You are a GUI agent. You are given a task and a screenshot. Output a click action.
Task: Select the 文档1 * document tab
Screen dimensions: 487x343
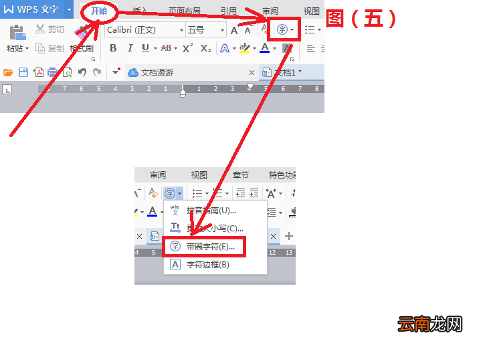coord(292,73)
